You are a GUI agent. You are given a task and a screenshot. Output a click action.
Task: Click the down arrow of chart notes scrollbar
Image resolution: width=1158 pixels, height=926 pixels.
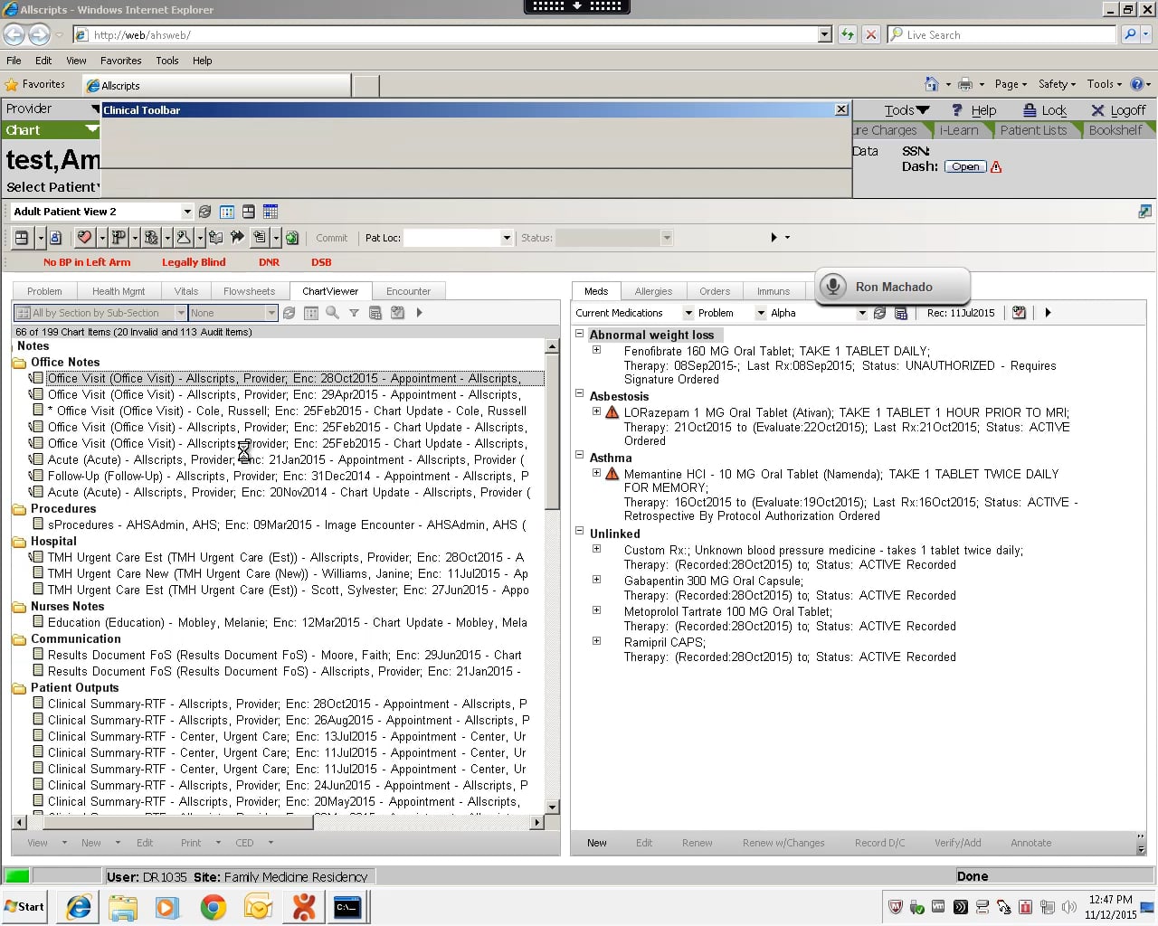[552, 807]
